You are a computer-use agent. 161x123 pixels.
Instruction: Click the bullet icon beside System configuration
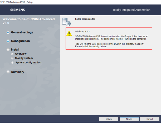(12, 62)
